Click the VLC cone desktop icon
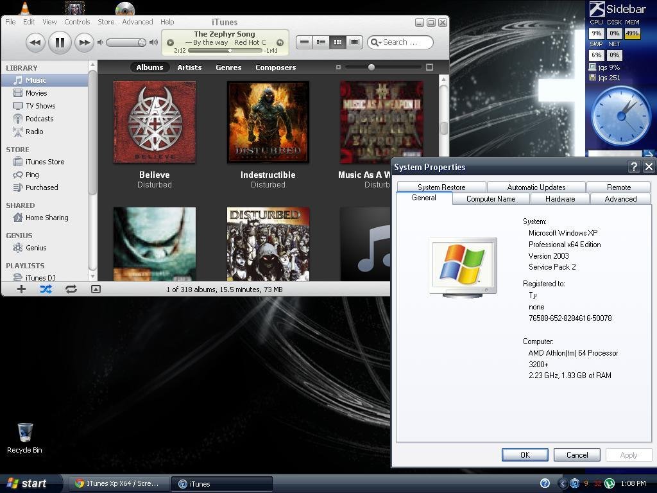 pyautogui.click(x=25, y=8)
